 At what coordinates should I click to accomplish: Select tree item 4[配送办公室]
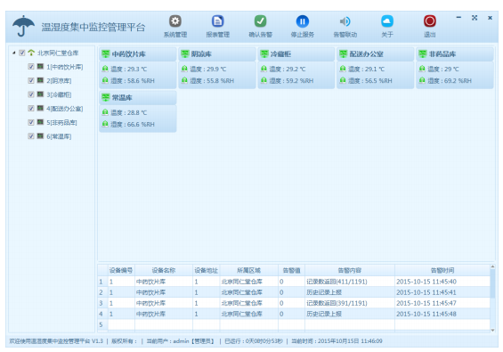point(65,109)
